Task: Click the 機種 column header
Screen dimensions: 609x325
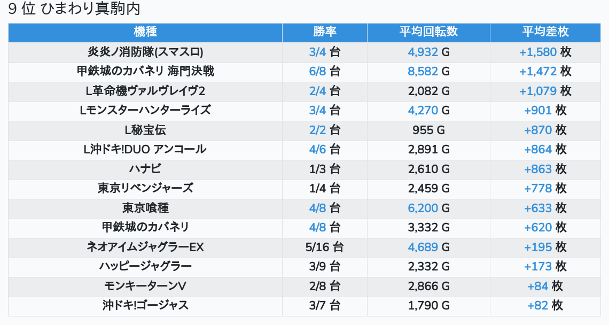Action: click(145, 32)
